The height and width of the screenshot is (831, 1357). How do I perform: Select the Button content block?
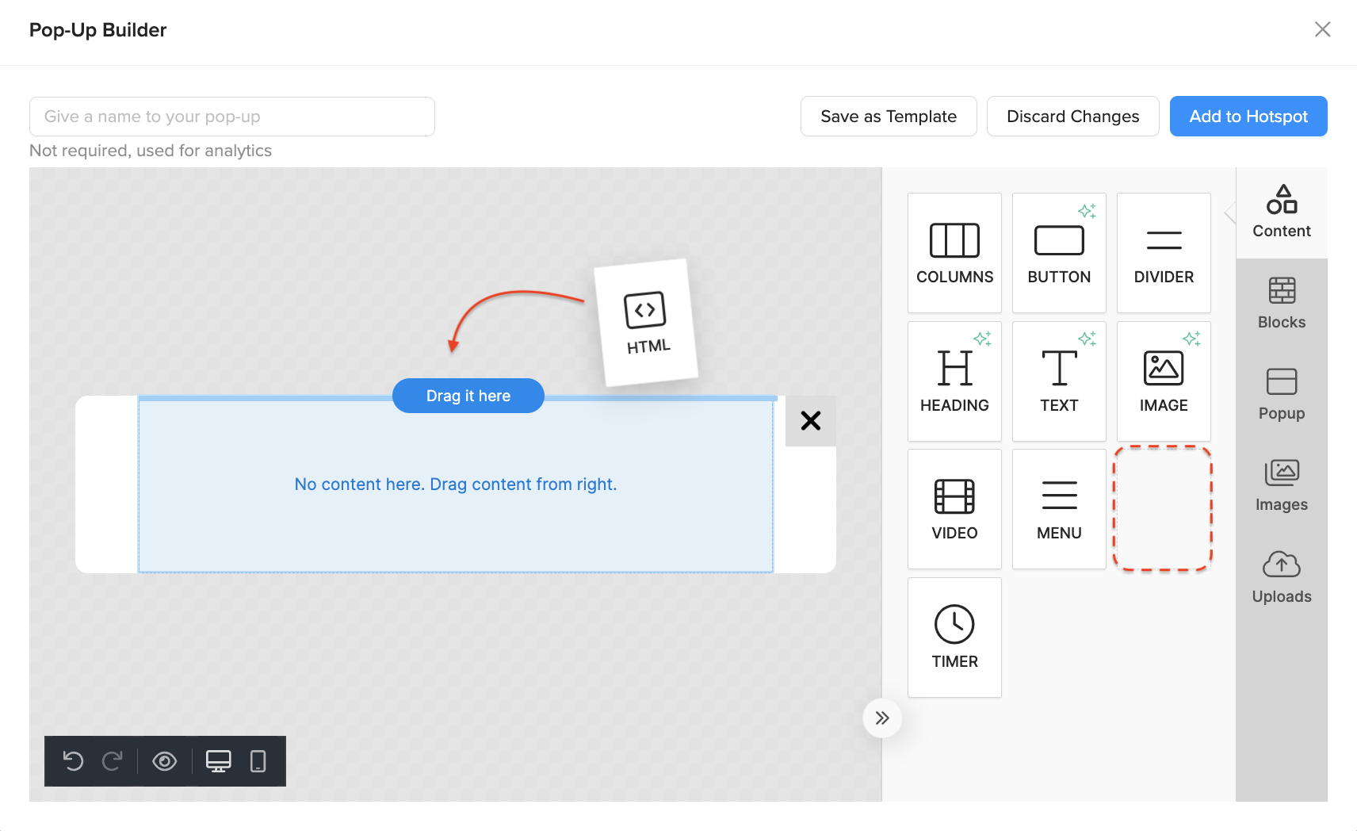pos(1059,253)
